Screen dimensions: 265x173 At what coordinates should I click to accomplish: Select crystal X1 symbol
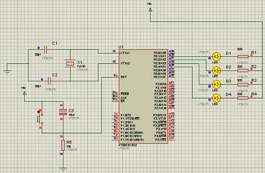(x=70, y=64)
